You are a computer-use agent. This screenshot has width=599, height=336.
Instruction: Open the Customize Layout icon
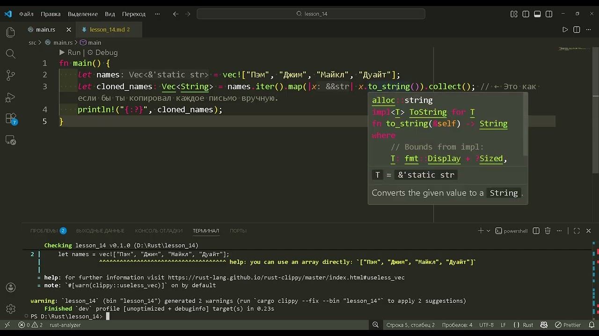514,14
